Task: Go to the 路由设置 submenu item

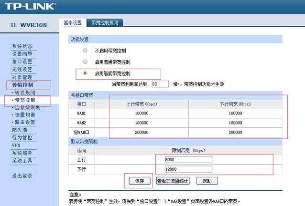Action: tap(25, 122)
